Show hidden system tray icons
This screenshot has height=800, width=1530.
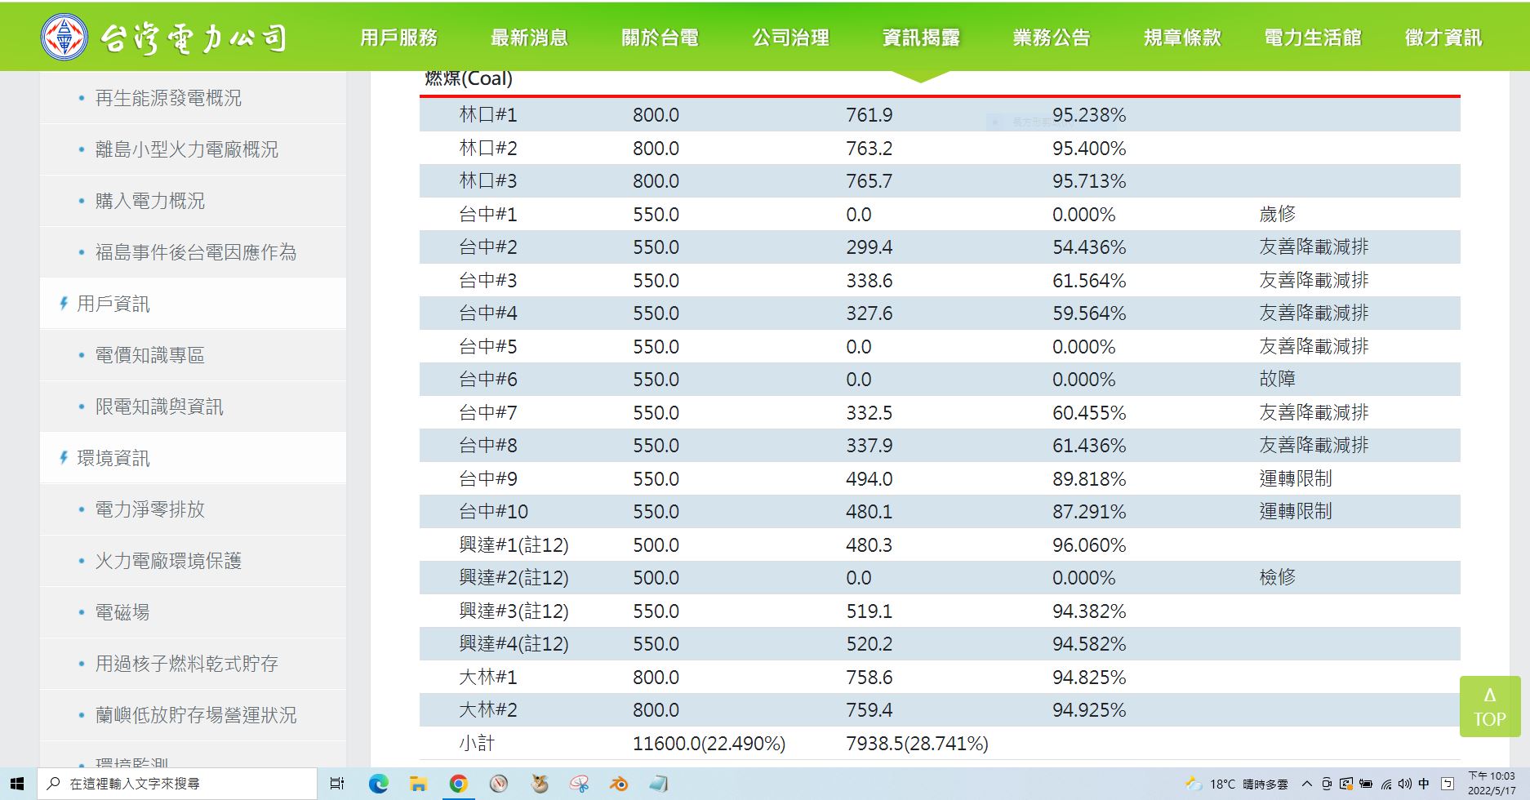[x=1306, y=784]
